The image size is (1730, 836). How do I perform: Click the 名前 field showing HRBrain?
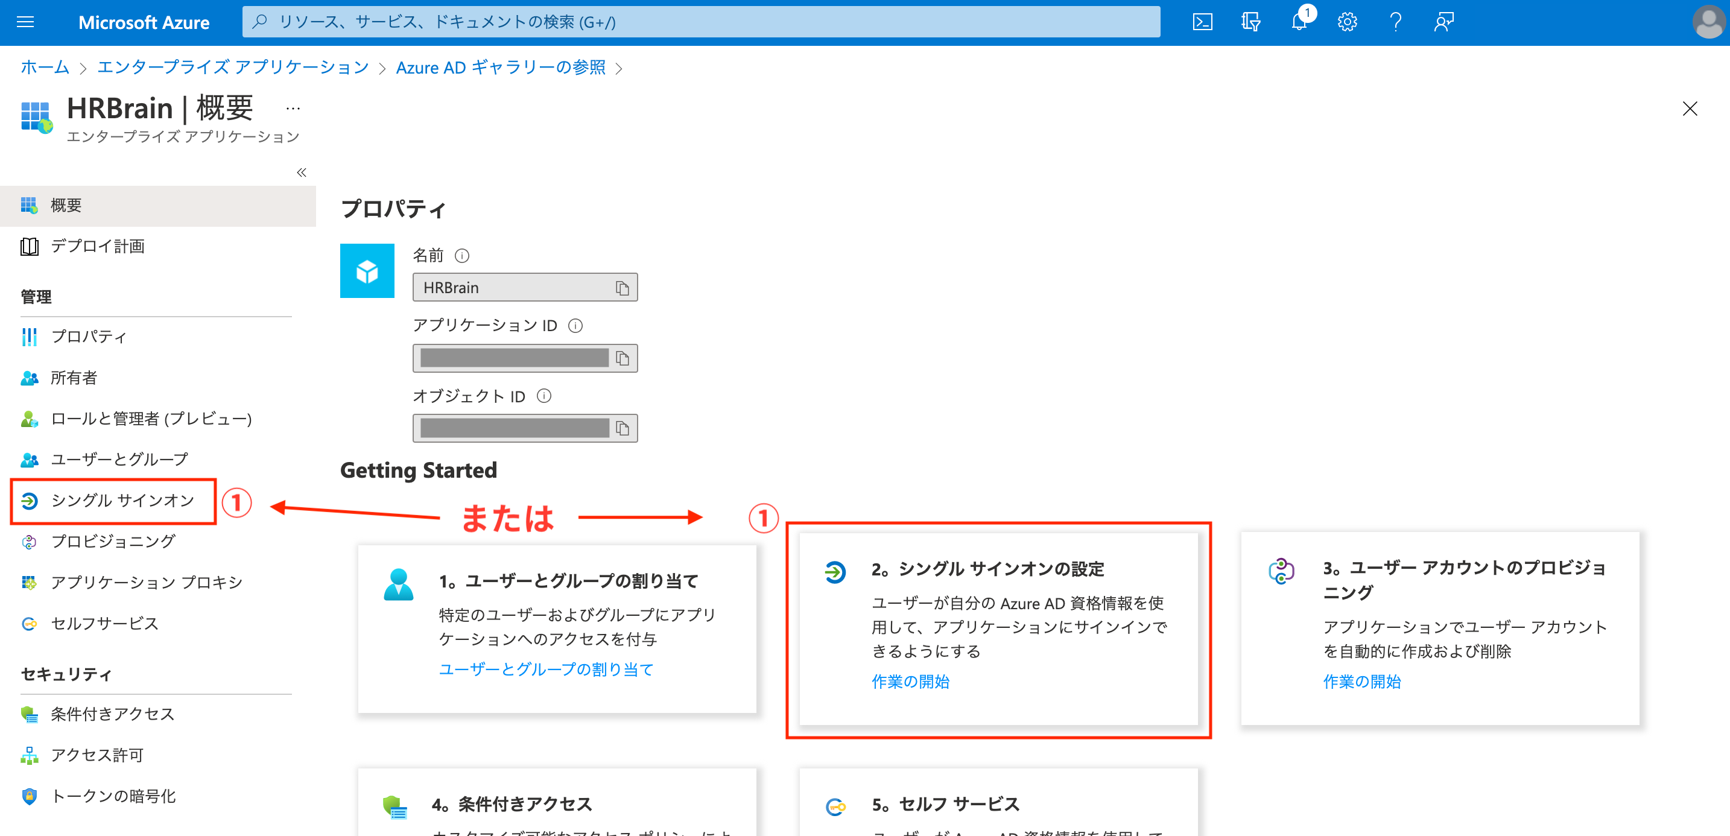pyautogui.click(x=525, y=288)
